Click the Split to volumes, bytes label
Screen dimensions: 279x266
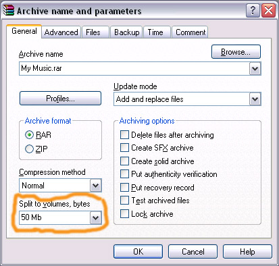(x=55, y=204)
